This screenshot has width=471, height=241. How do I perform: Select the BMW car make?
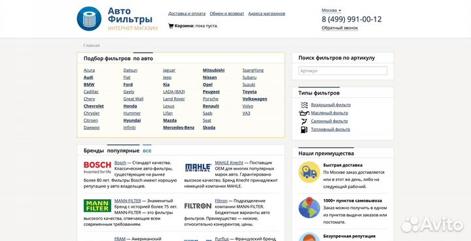[89, 84]
